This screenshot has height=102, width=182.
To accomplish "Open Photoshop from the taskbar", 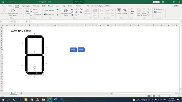I will [61, 99].
